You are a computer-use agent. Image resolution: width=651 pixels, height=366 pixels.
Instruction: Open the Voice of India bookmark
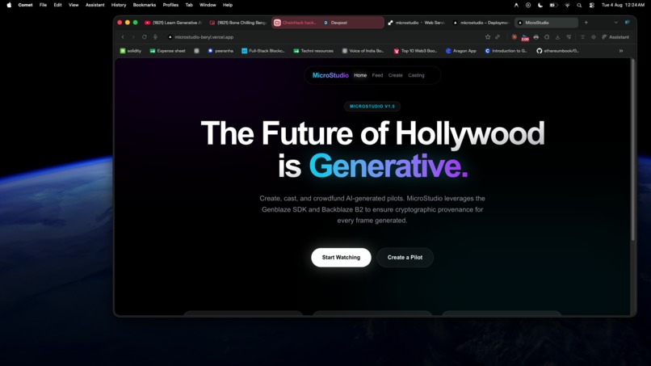(363, 51)
